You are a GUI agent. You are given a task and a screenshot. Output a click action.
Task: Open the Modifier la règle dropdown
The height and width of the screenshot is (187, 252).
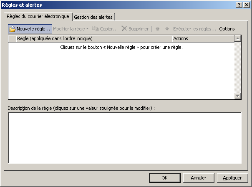(x=71, y=29)
